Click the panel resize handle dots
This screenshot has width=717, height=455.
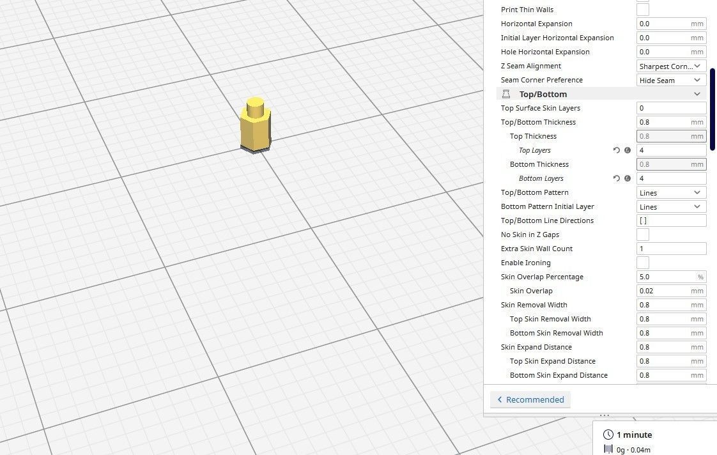point(605,415)
